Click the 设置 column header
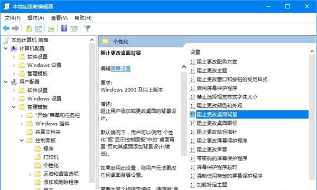 point(195,52)
